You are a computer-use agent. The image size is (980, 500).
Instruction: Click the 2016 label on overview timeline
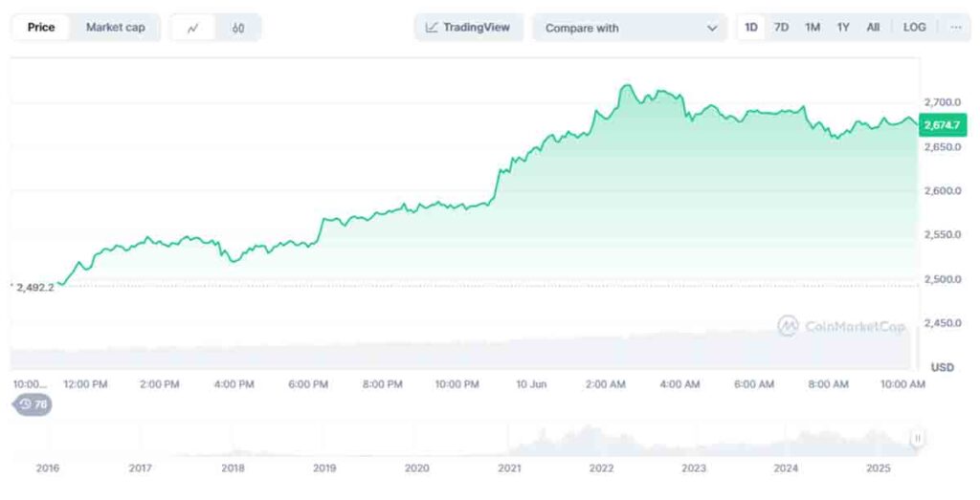(x=48, y=467)
